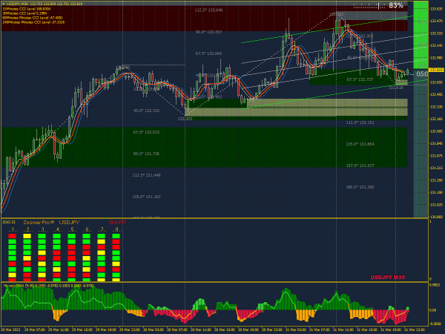Click column 4 header in Zoomer panel
The image size is (445, 334).
pos(56,230)
